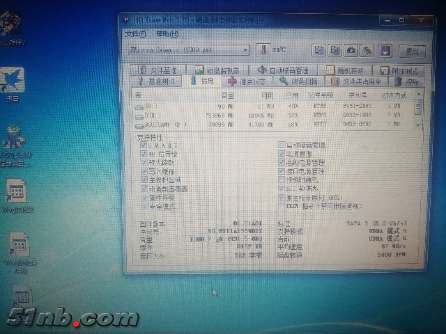The width and height of the screenshot is (446, 334).
Task: Select the G: drive volume row
Action: pos(275,106)
